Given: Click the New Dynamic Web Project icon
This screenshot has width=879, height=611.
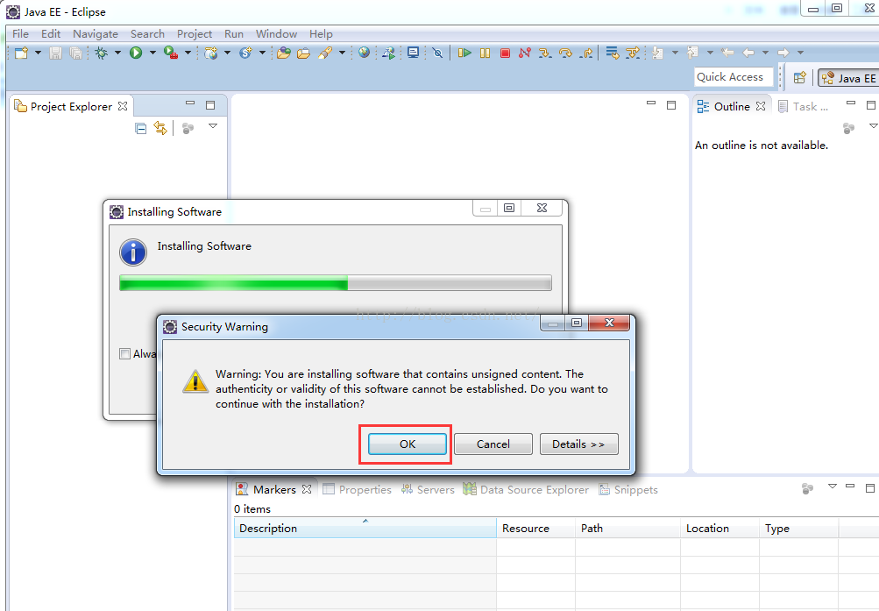Looking at the screenshot, I should coord(211,53).
